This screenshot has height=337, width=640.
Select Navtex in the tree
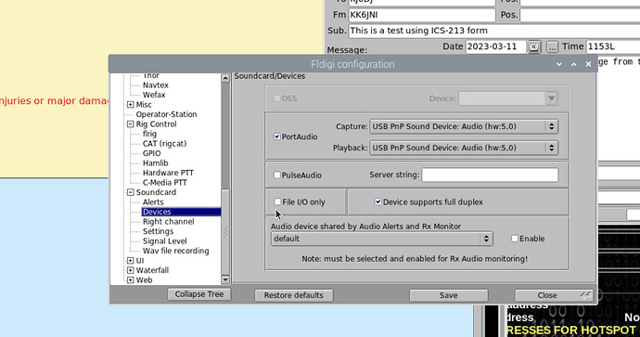(156, 85)
